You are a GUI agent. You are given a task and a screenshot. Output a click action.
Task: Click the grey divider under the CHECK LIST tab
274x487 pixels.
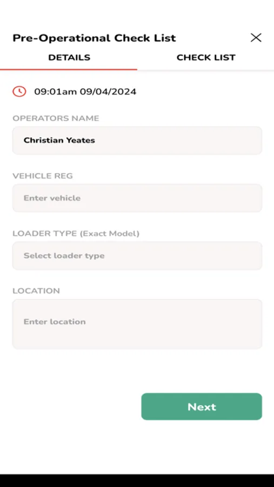pos(205,71)
